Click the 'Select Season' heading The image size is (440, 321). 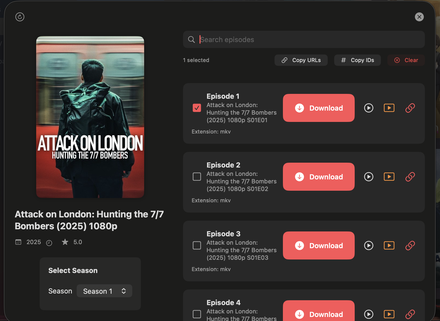[73, 271]
